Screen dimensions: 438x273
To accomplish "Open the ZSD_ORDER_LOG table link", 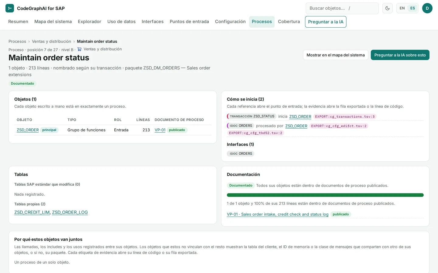I will [70, 212].
